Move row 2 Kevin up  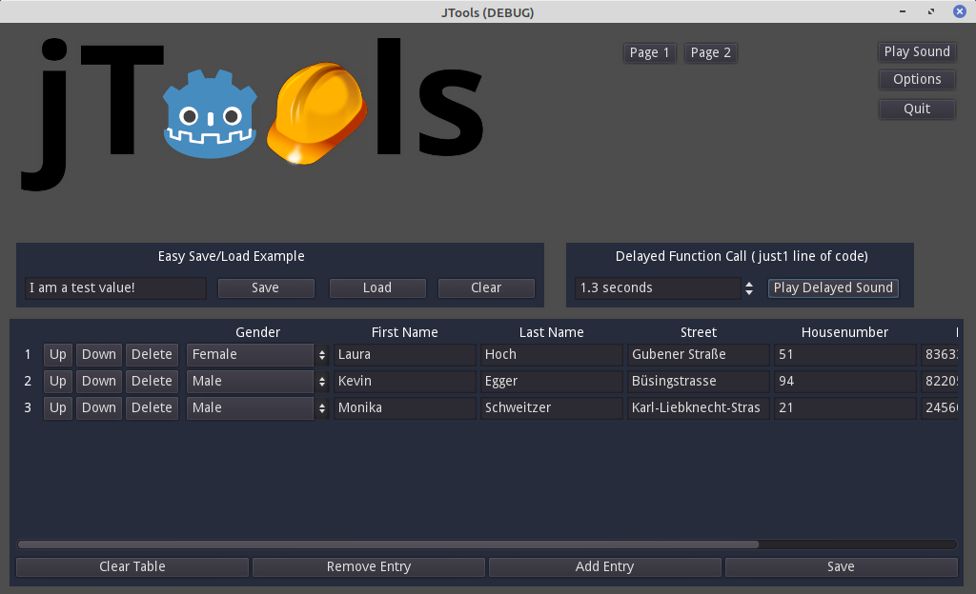[x=58, y=381]
